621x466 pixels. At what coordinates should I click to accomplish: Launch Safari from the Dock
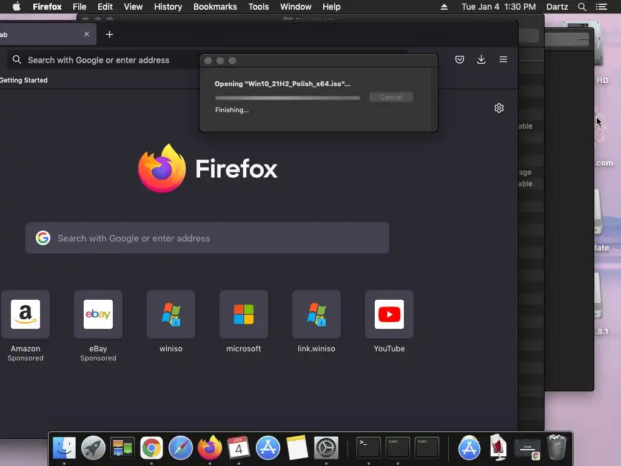181,448
